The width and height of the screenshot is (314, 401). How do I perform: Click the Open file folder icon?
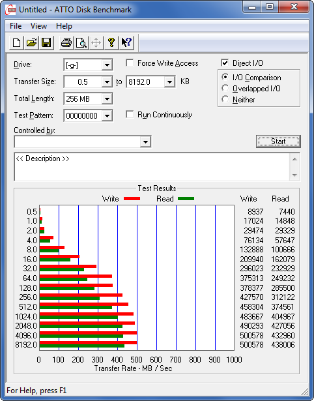(31, 42)
